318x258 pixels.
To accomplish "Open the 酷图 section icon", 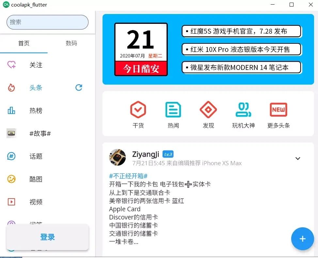I will tap(11, 179).
